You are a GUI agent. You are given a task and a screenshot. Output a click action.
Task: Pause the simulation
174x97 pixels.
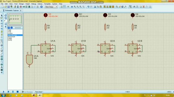click(13, 92)
